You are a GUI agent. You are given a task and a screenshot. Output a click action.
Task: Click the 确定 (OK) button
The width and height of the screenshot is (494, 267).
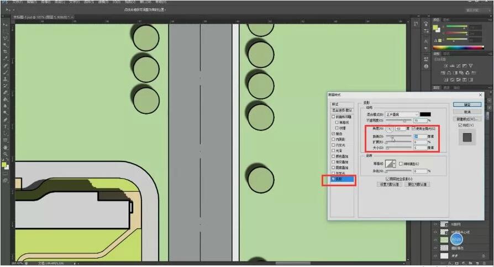click(467, 104)
